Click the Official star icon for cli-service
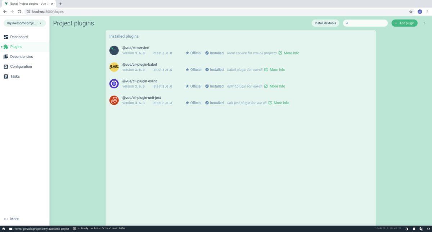 pos(187,53)
